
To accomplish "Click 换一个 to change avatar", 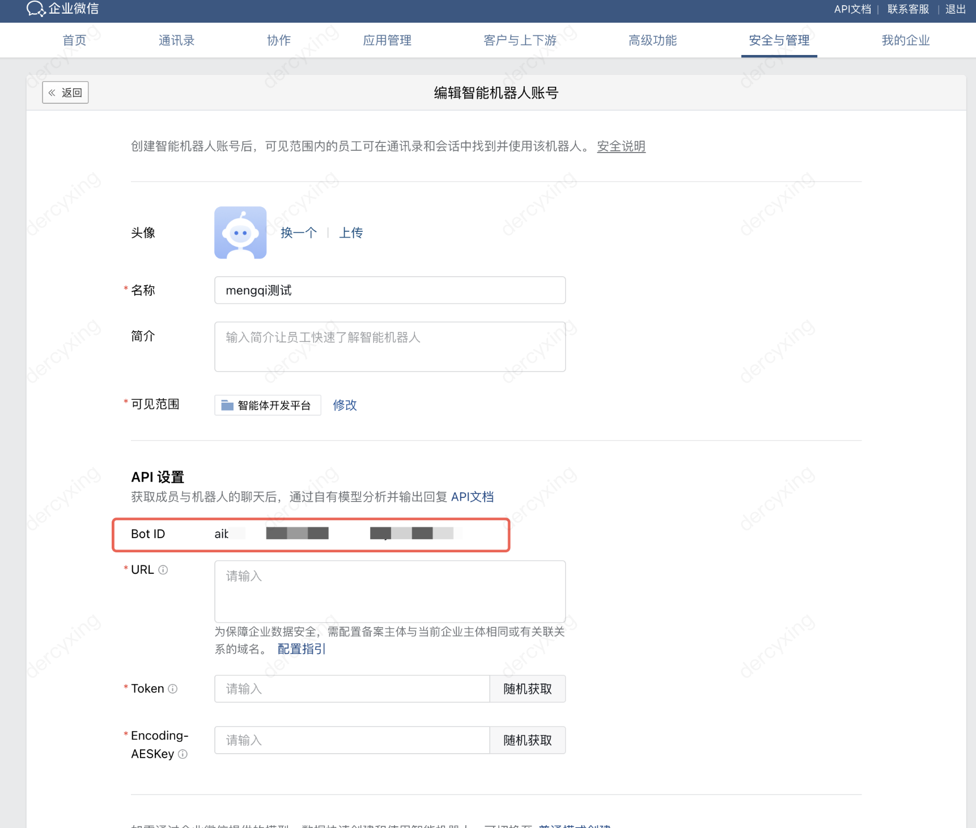I will point(298,233).
